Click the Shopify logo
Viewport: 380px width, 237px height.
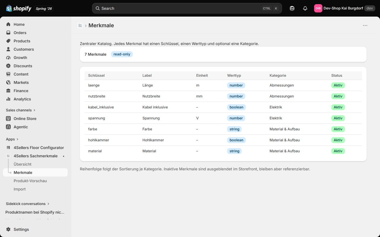coord(18,8)
